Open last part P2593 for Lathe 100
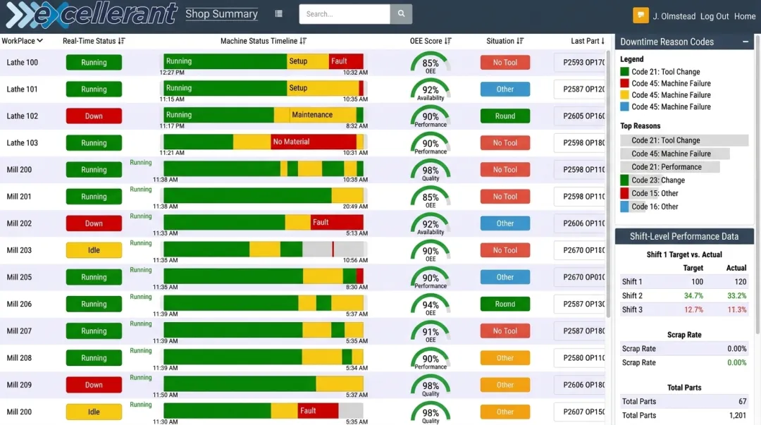This screenshot has width=761, height=425. point(580,62)
